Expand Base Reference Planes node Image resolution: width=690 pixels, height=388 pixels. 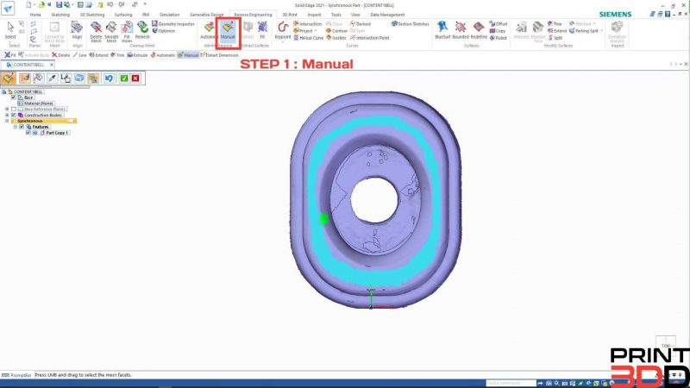7,109
